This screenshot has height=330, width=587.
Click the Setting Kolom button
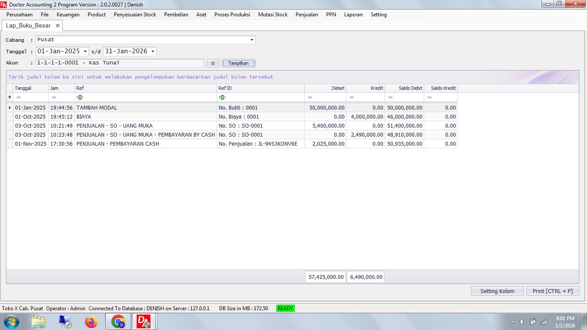coord(497,291)
